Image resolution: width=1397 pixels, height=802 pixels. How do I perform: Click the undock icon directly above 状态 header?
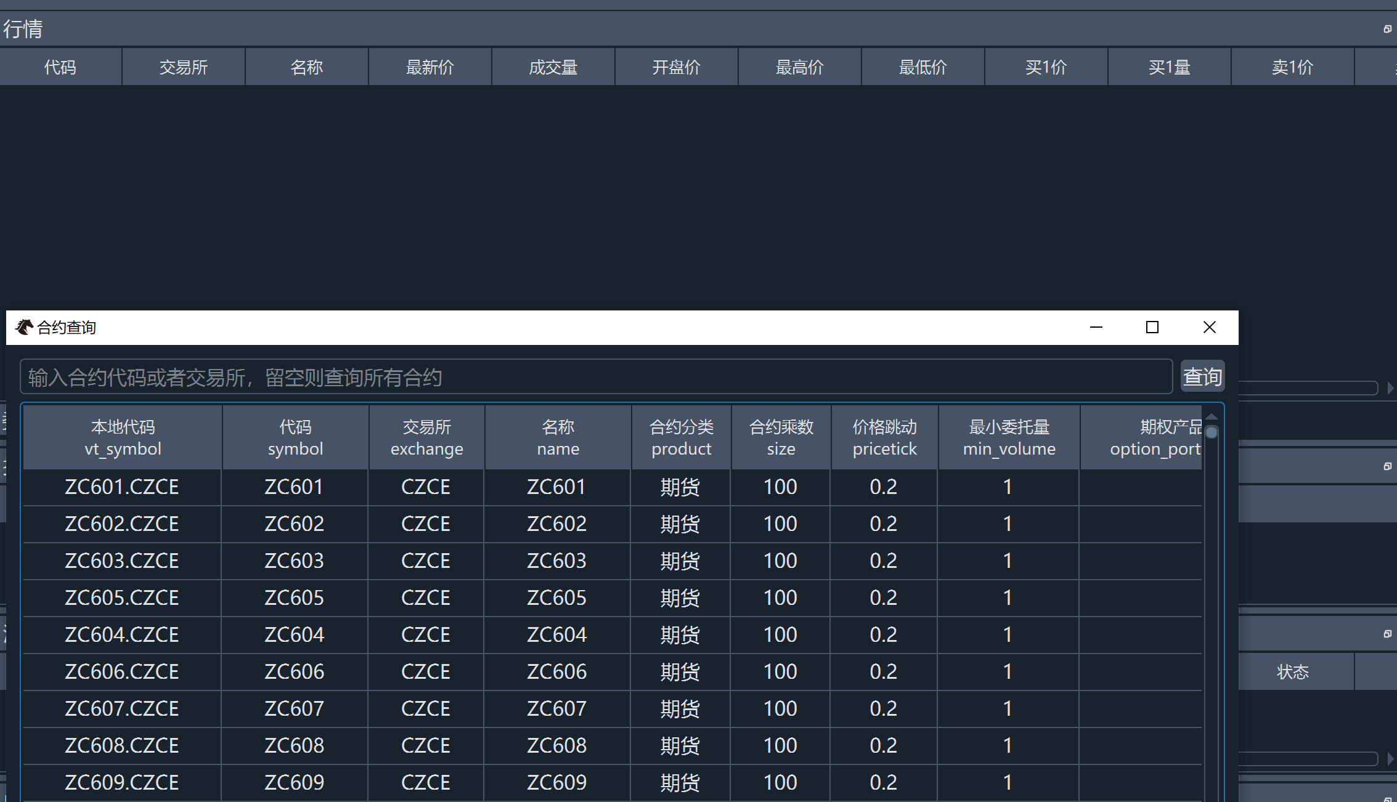click(1387, 634)
